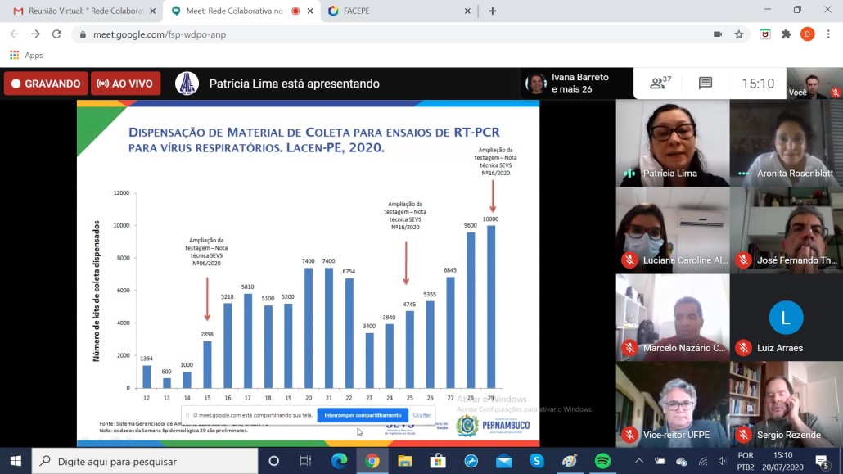Click the Ocultar link on sharing bar

point(421,415)
